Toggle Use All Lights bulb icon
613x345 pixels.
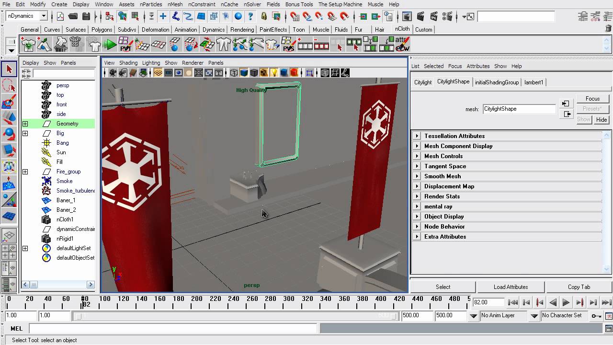274,73
